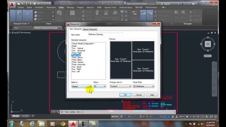Open the Home ribbon tab
226x127 pixels.
[x=21, y=7]
